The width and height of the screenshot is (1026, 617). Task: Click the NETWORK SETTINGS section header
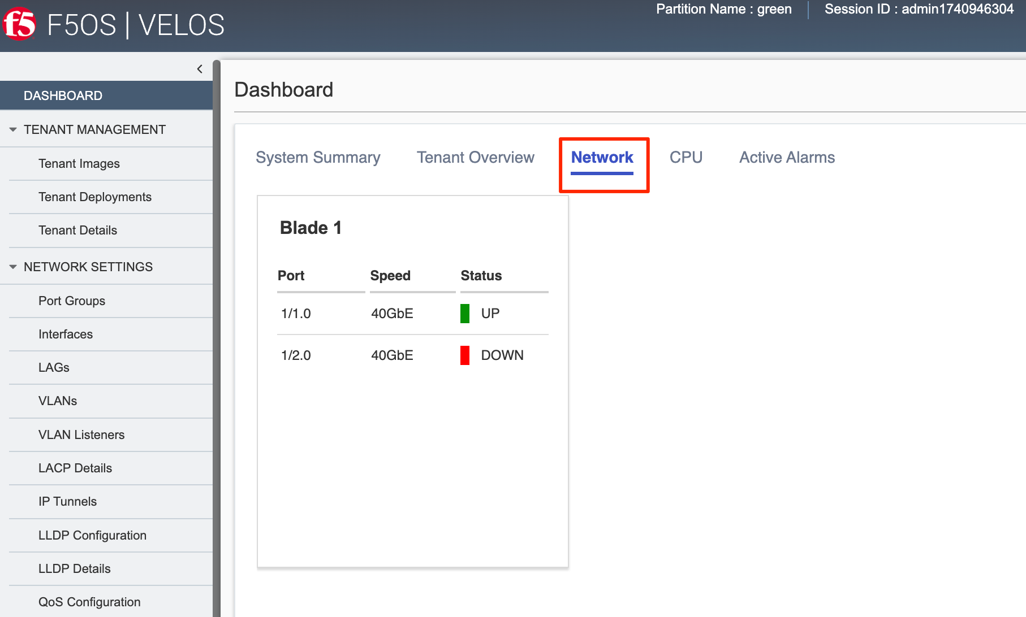tap(88, 267)
